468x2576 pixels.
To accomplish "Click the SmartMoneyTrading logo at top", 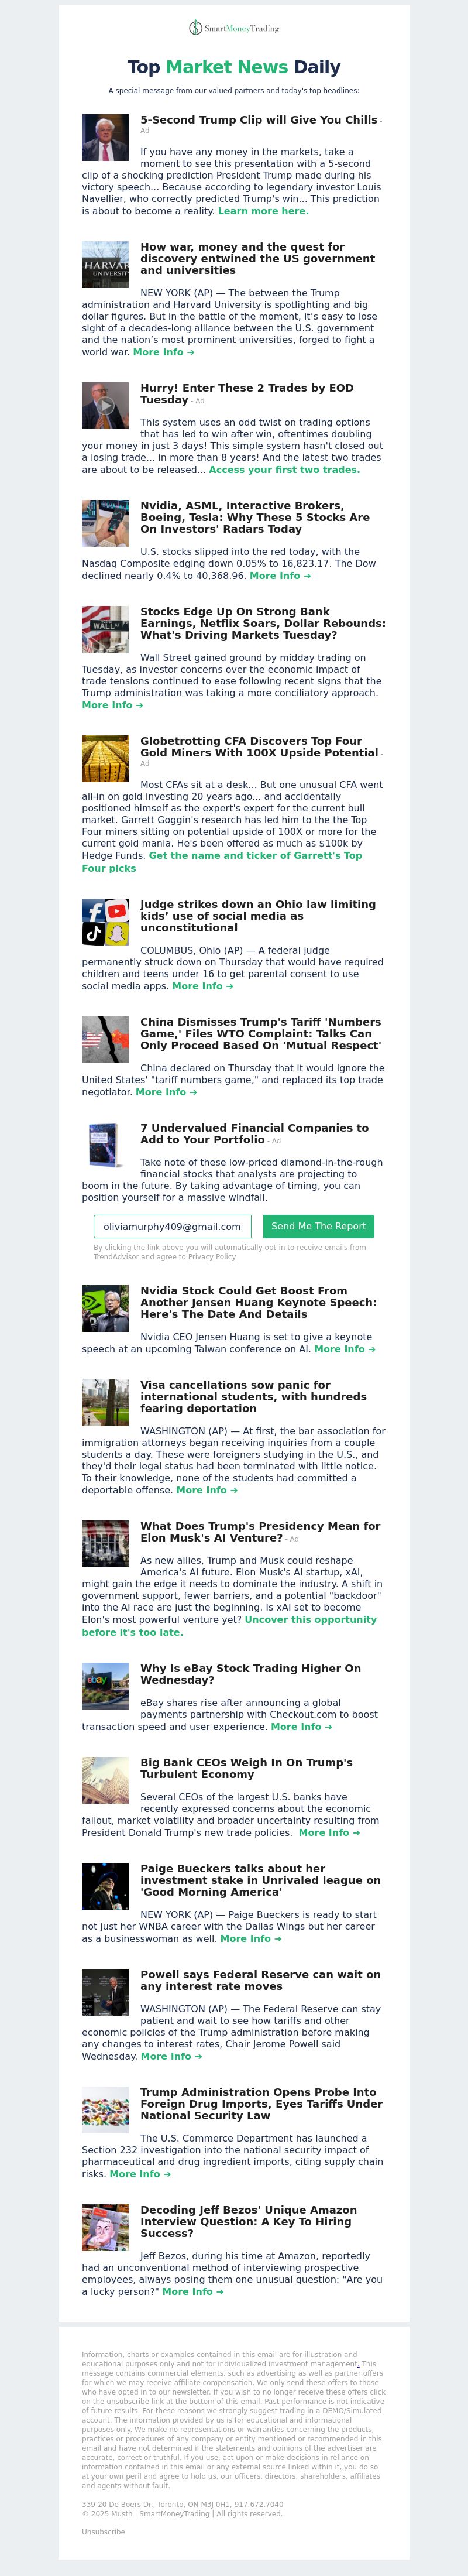I will [x=234, y=28].
